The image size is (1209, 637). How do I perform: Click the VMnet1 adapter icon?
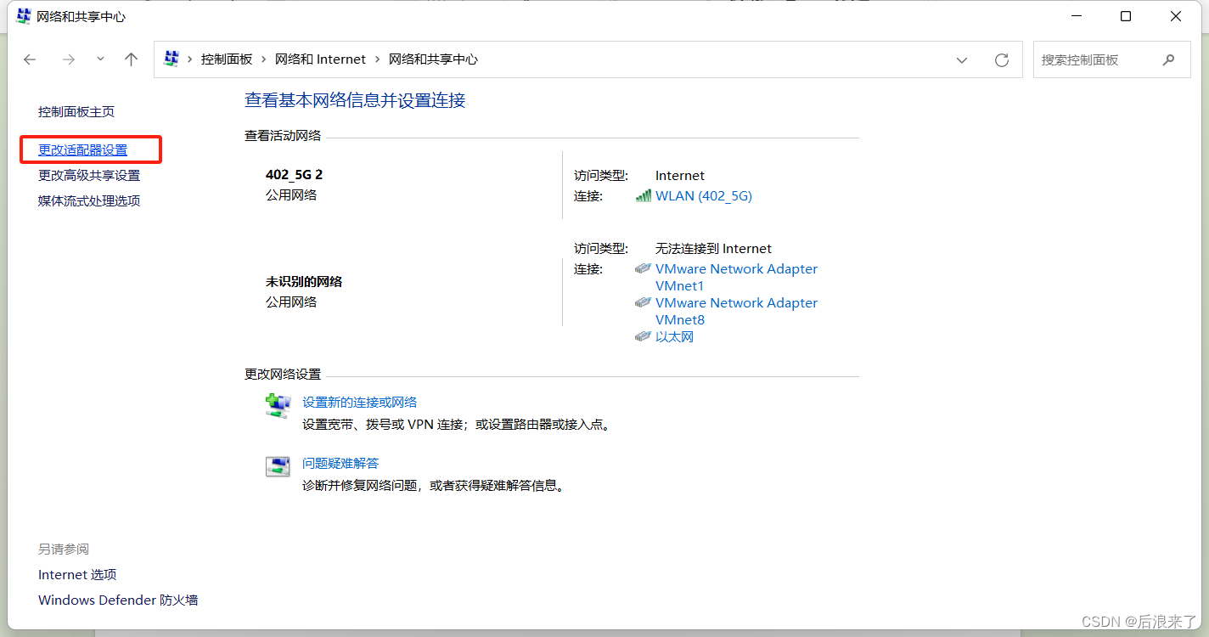point(643,268)
